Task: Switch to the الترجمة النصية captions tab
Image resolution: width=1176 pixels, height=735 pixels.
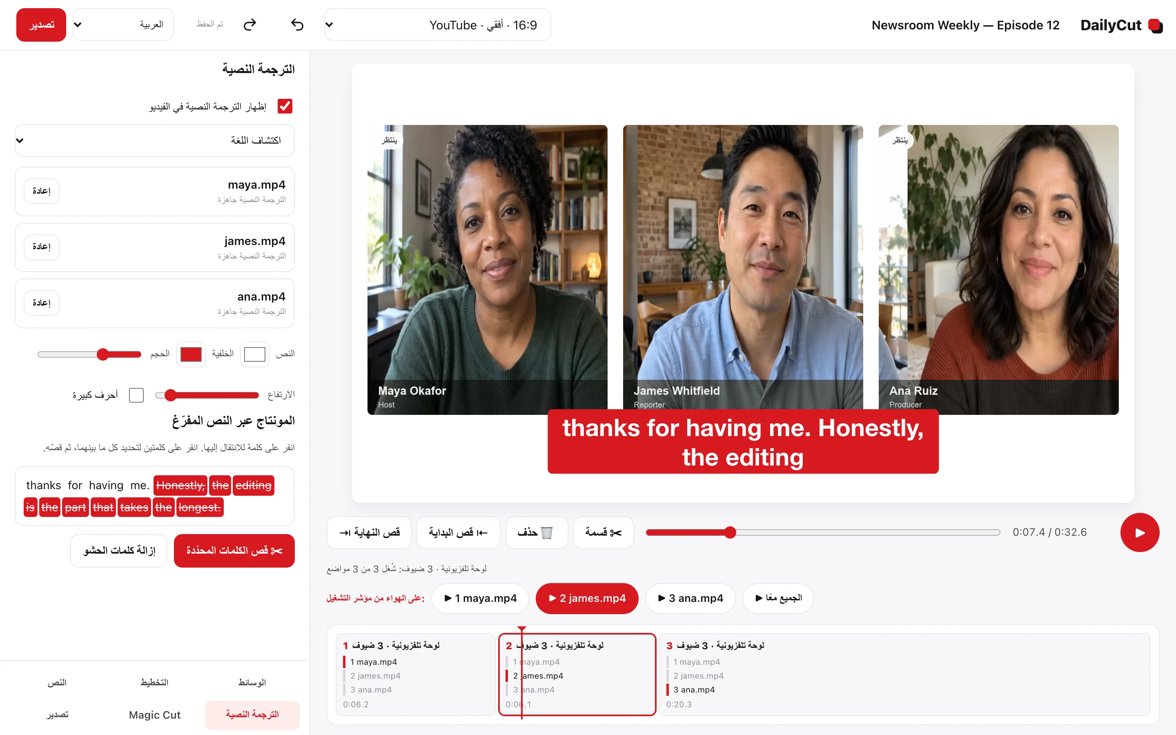Action: [x=252, y=715]
